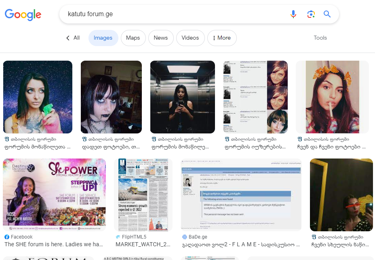Image resolution: width=375 pixels, height=260 pixels.
Task: Click the BaDe.ge source favicon
Action: (x=185, y=237)
